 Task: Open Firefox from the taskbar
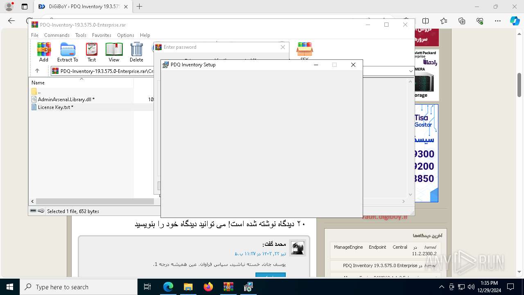point(208,287)
